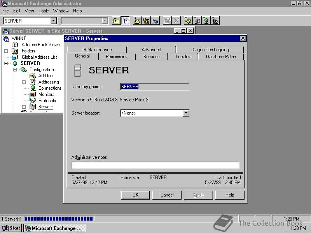Expand the Servers tree node
Viewport: 311px width, 233px height.
tap(24, 107)
